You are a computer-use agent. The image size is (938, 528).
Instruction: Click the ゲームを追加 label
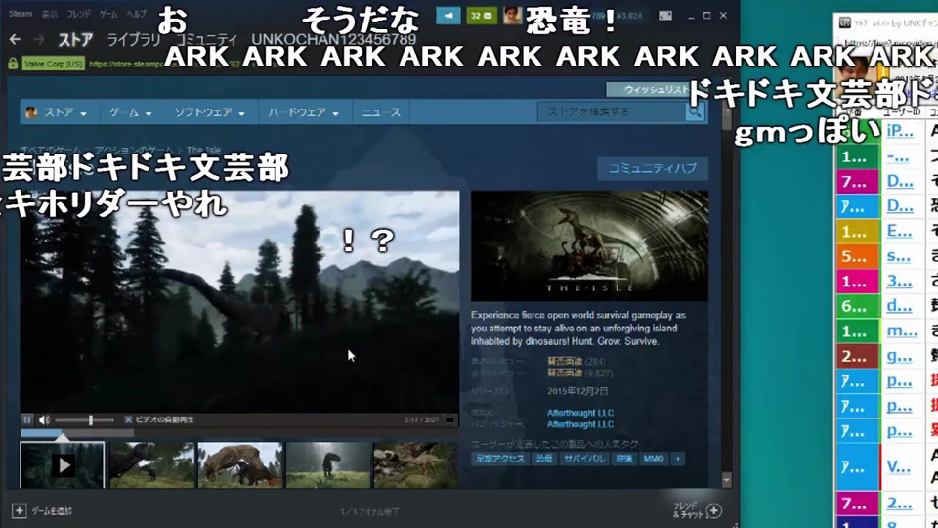click(52, 511)
